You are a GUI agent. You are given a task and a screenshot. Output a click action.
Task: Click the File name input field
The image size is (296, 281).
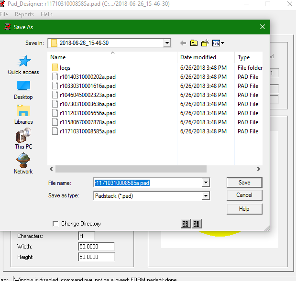click(x=148, y=183)
